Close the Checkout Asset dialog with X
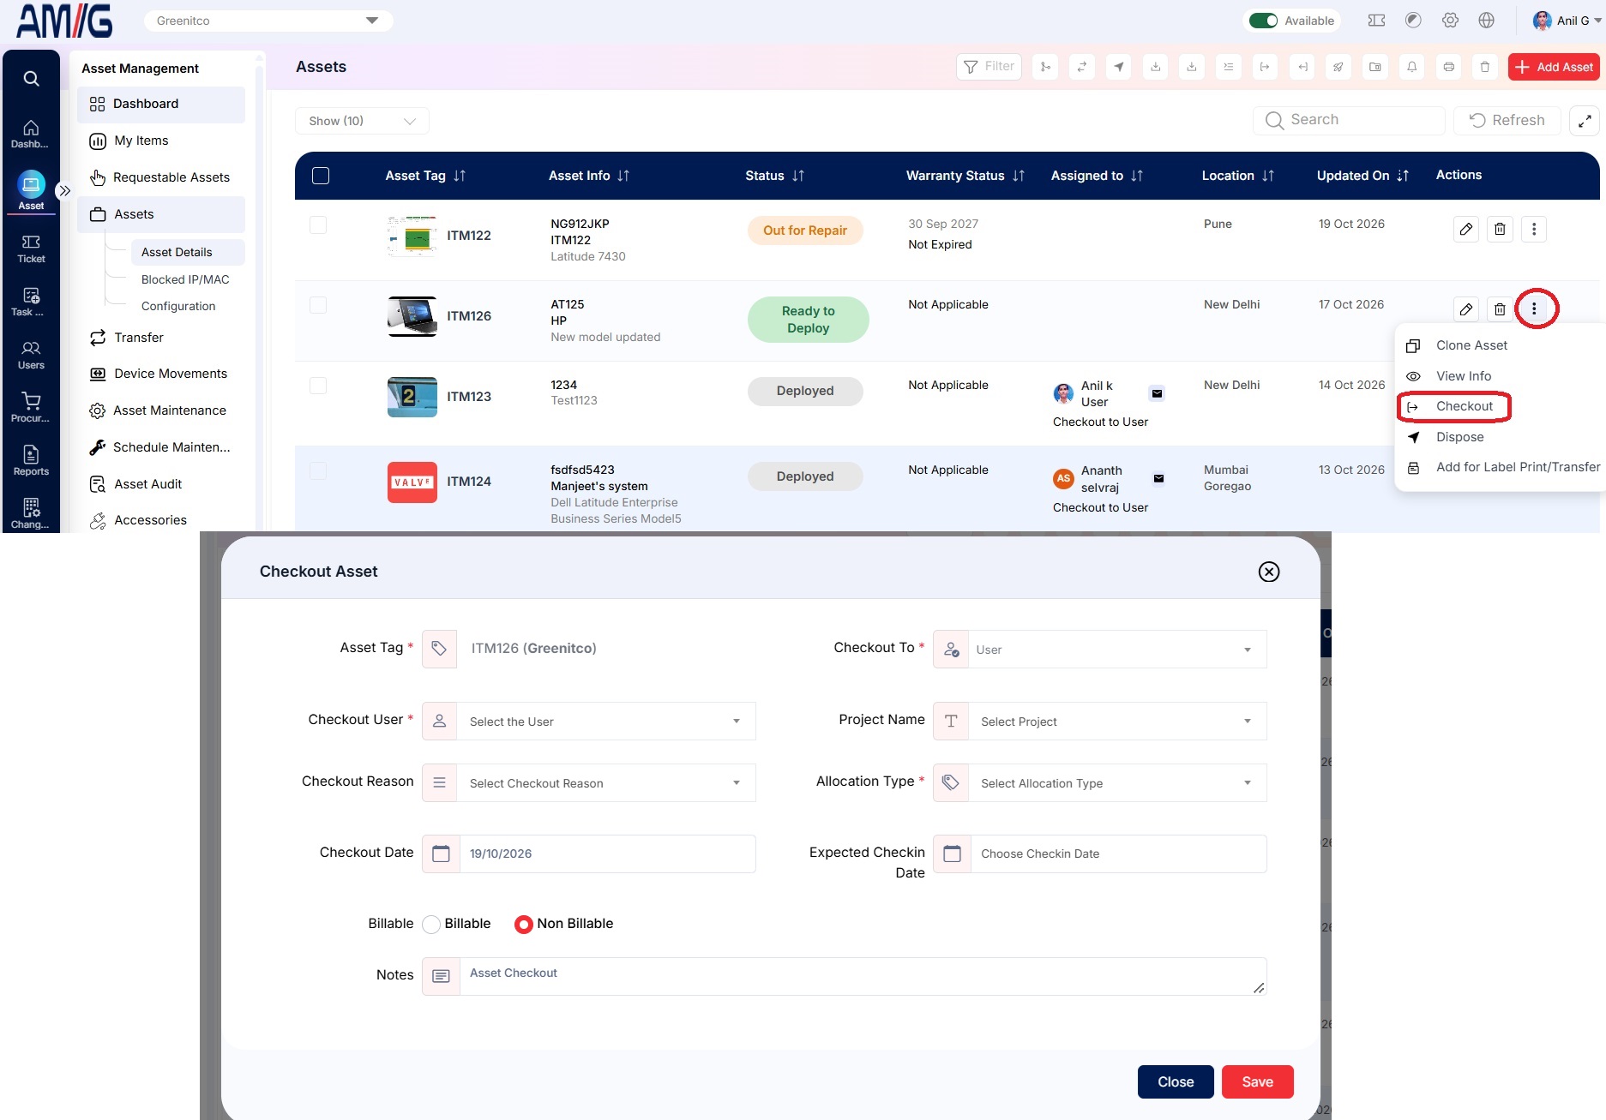This screenshot has height=1120, width=1606. (1269, 572)
